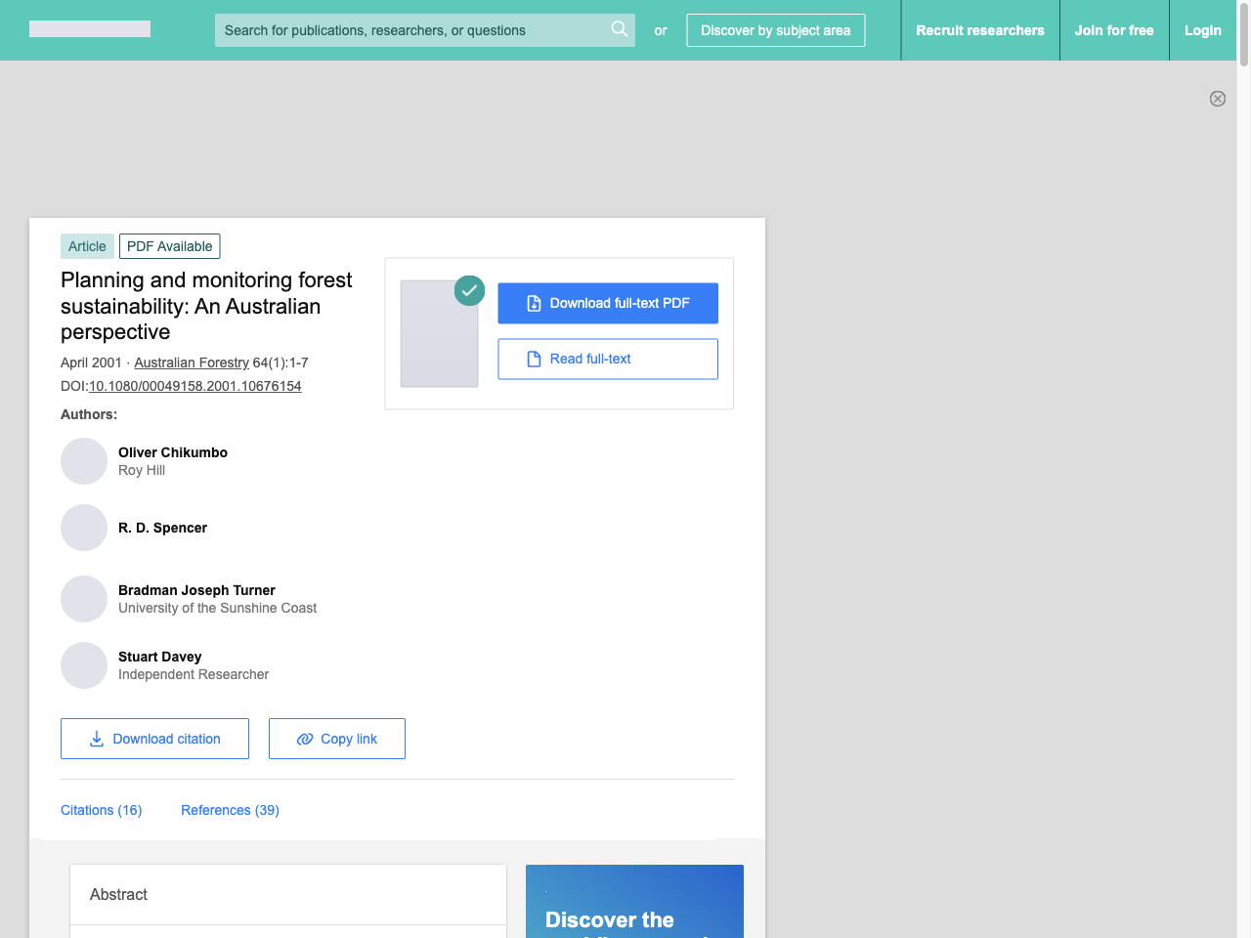Click the April 2001 publication date
The image size is (1251, 938).
(x=91, y=362)
